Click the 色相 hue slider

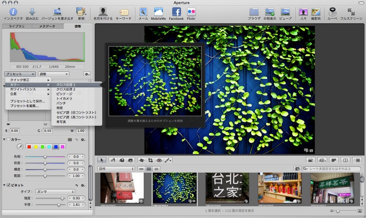click(45, 157)
